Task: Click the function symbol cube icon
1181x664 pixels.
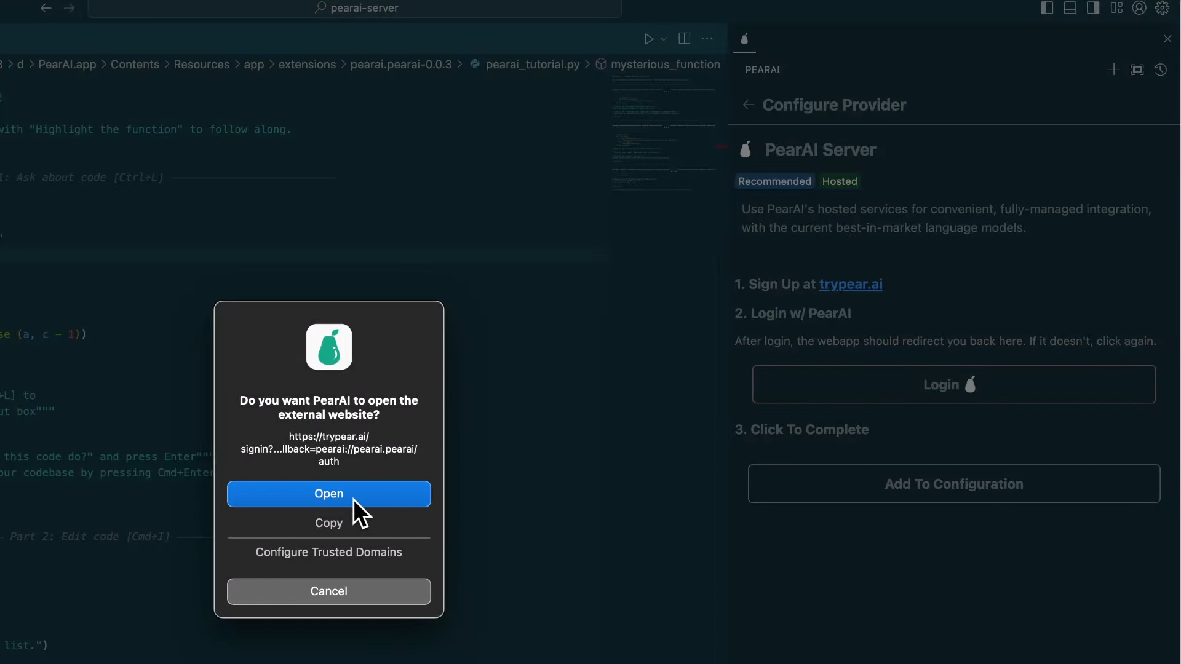Action: (x=601, y=64)
